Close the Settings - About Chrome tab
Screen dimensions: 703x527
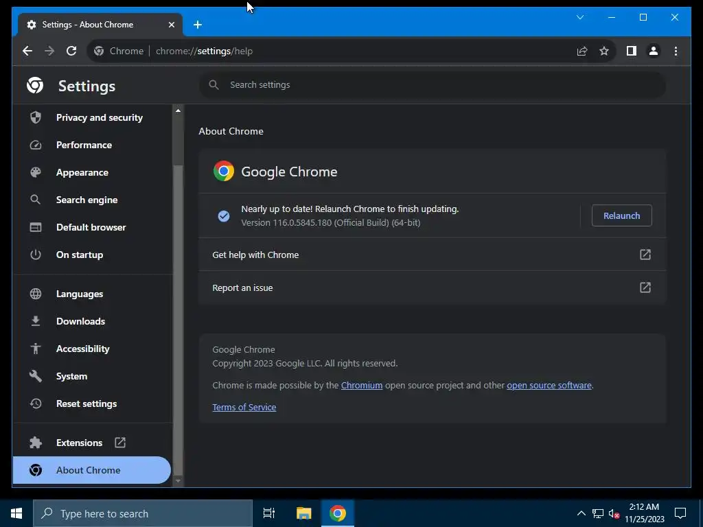click(x=171, y=25)
